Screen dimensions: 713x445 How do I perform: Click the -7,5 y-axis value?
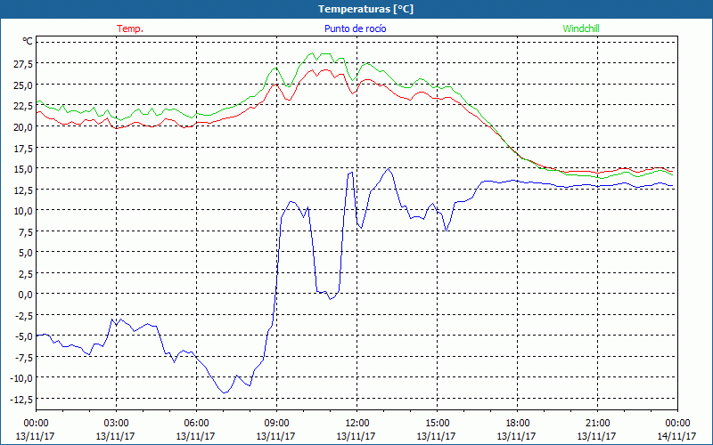point(23,358)
